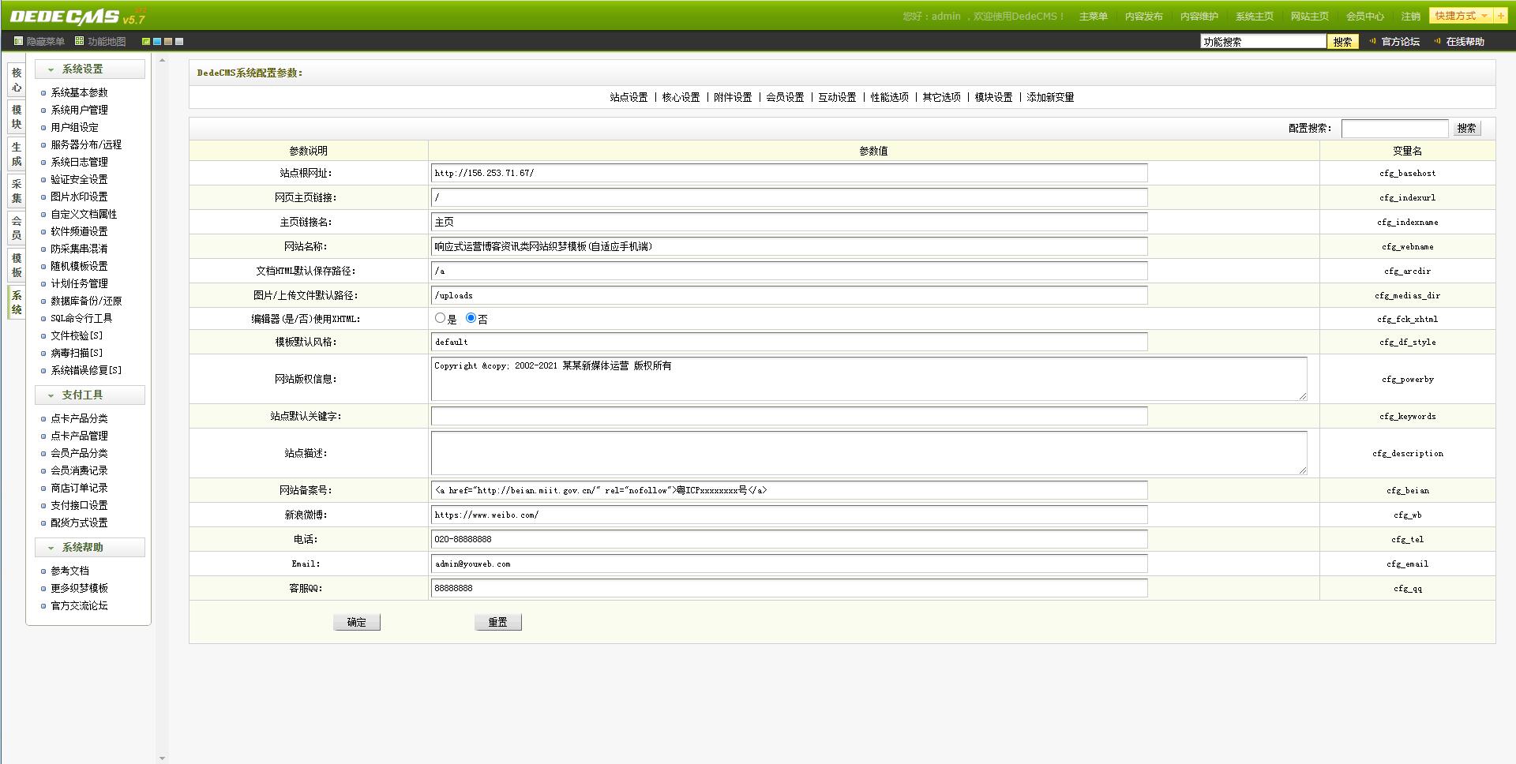
Task: Focus the 客服QQ input field
Action: click(789, 588)
